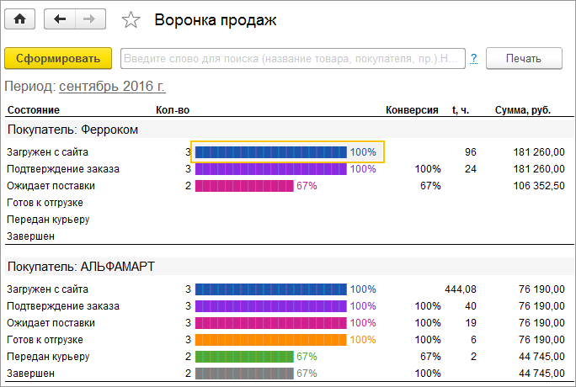
Task: Go back with the left arrow
Action: click(x=59, y=19)
